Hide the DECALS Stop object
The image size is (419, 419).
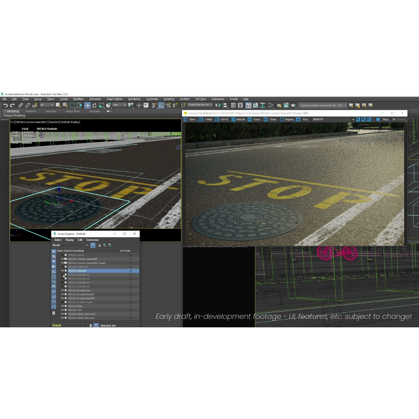(x=62, y=306)
